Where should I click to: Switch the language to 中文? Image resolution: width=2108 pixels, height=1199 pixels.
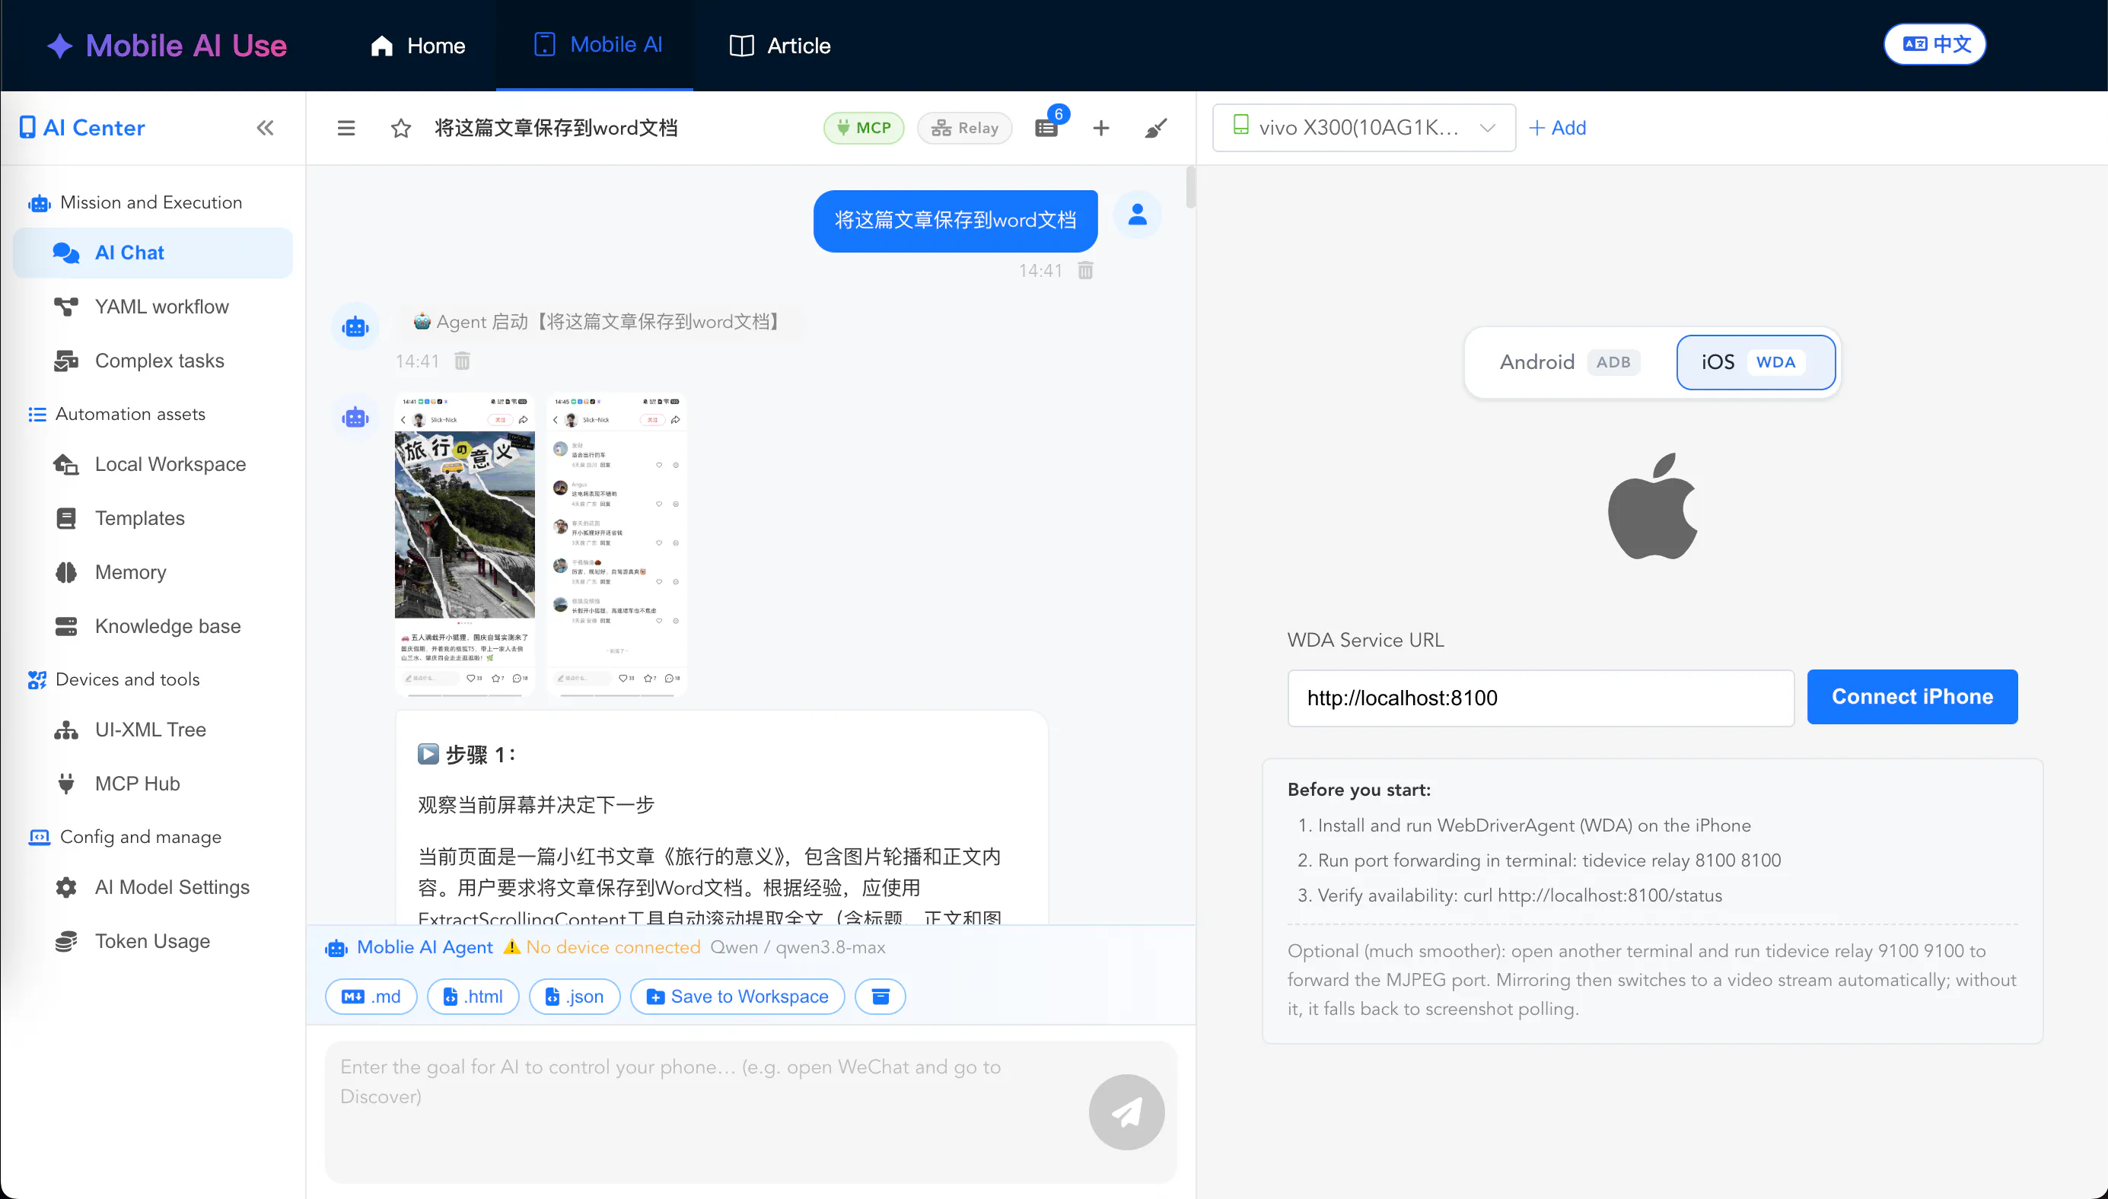point(1934,44)
